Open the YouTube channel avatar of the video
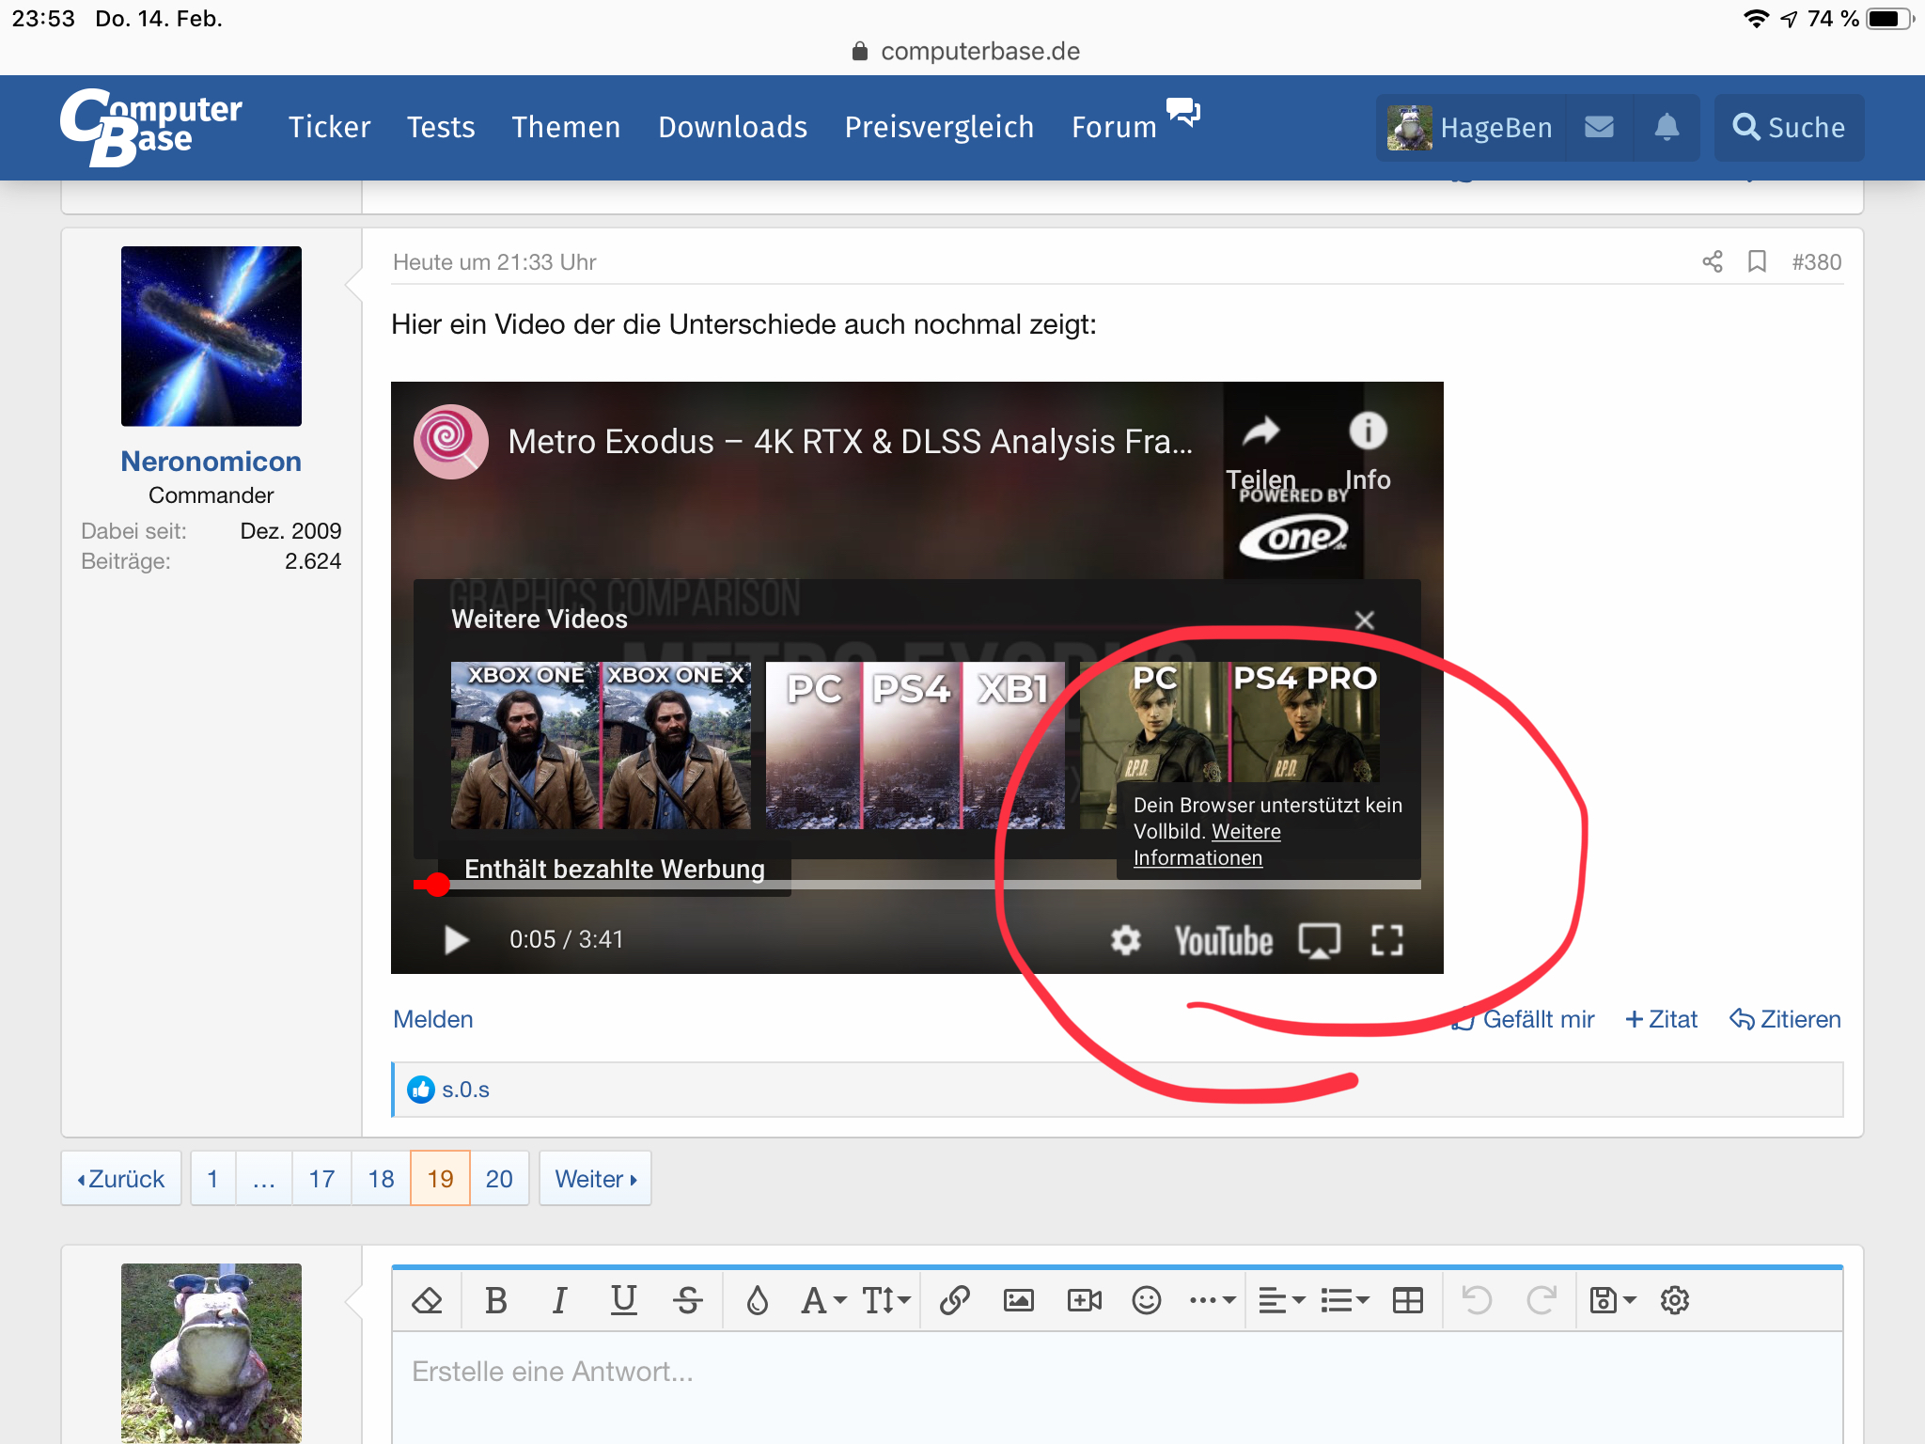 [451, 442]
